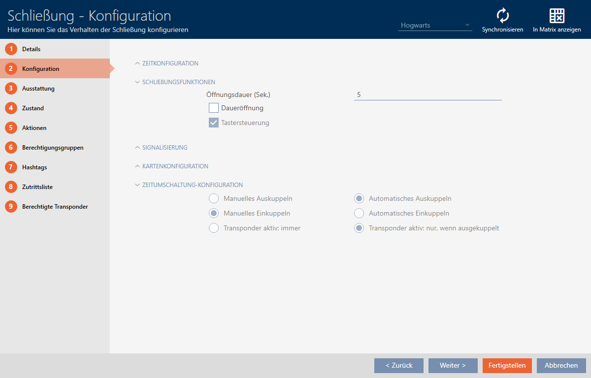Open the Berechtigungsgruppen tab
591x378 pixels.
click(x=53, y=148)
